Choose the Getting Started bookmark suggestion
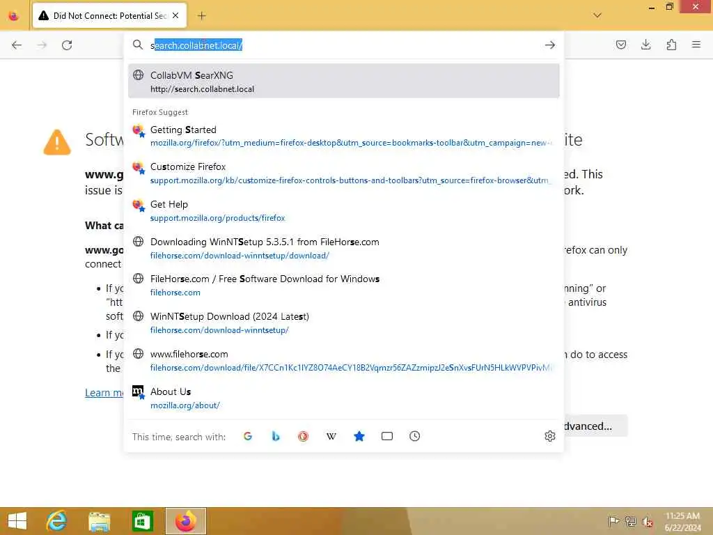 (344, 136)
